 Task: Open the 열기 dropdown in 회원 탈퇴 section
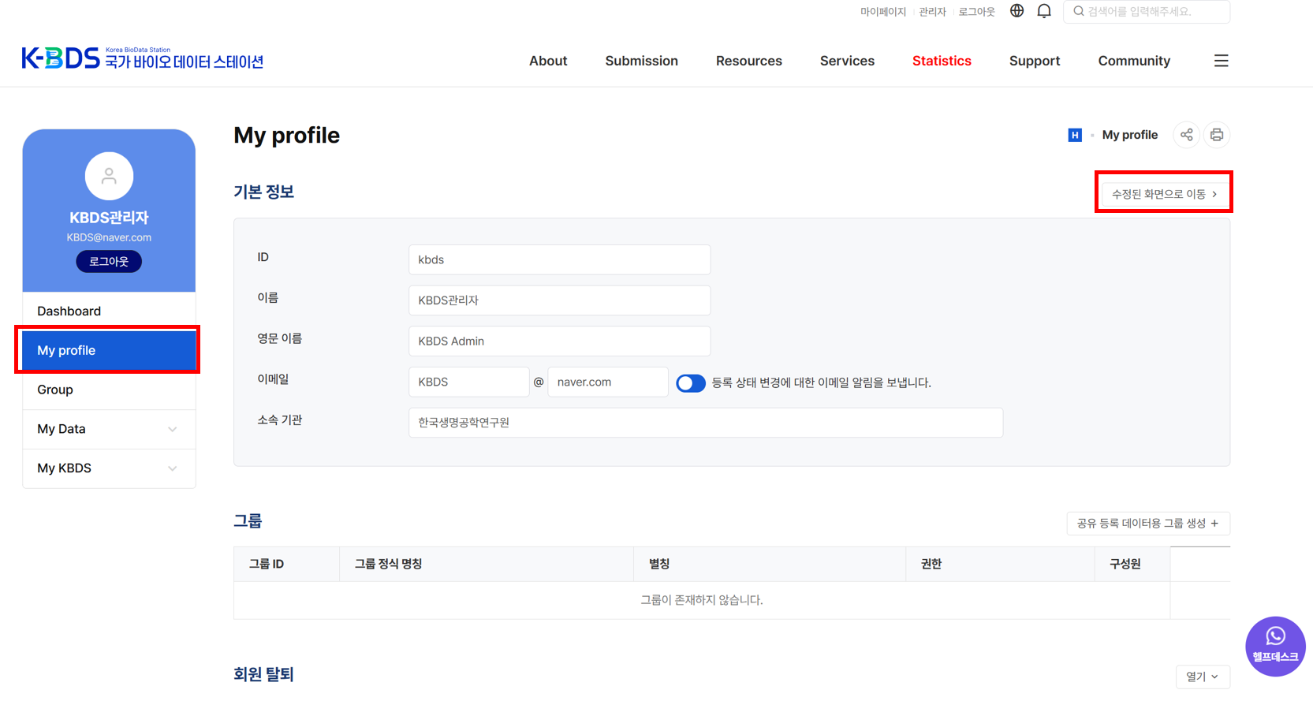(x=1202, y=677)
